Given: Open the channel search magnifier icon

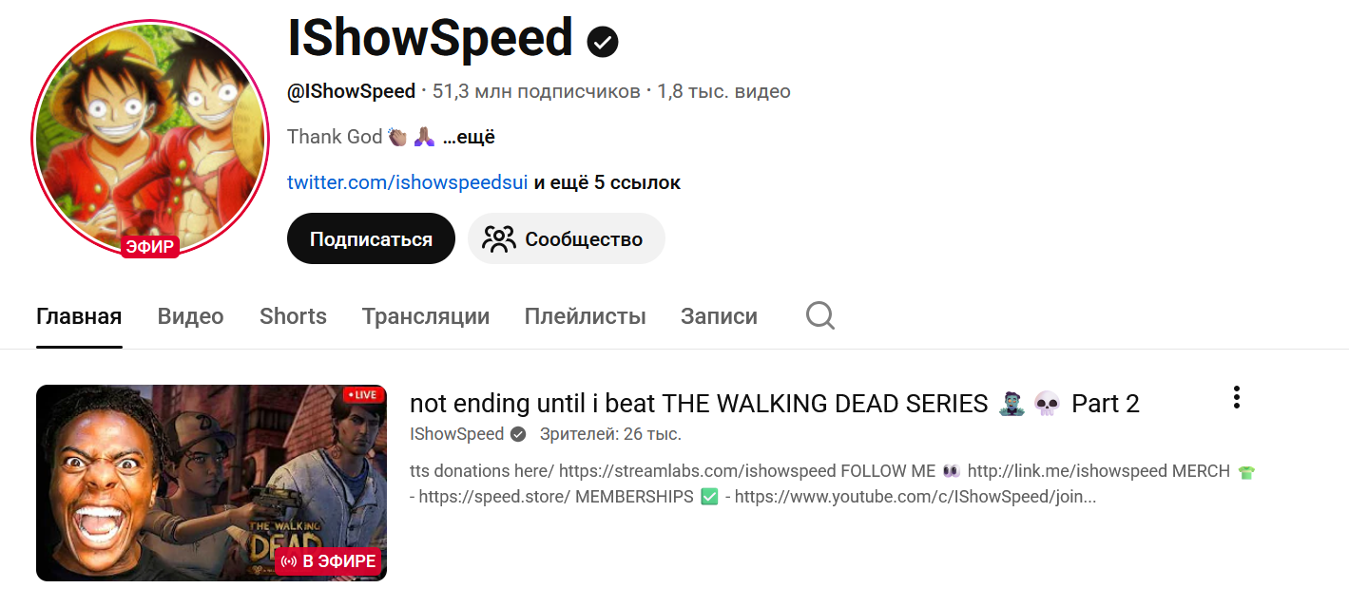Looking at the screenshot, I should point(820,315).
